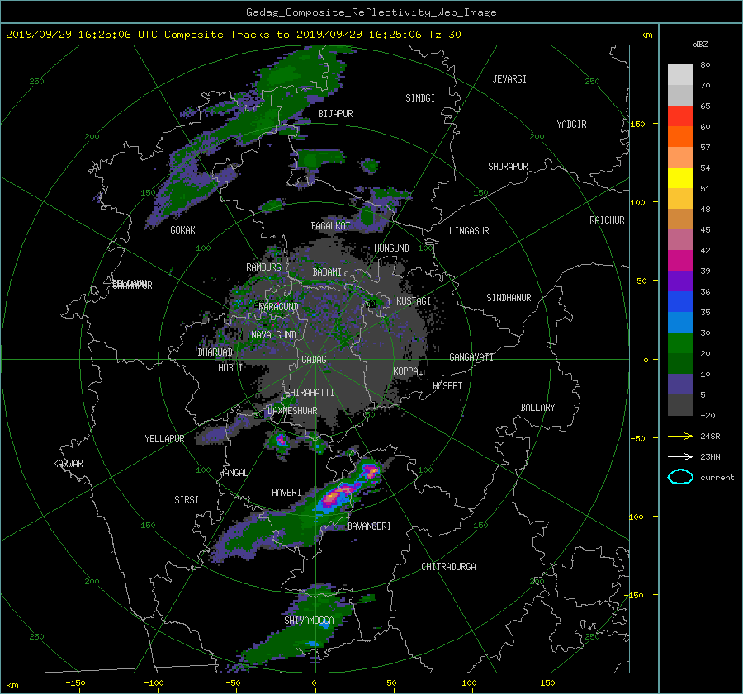
Task: Click the HAVERI city label
Action: pos(286,493)
